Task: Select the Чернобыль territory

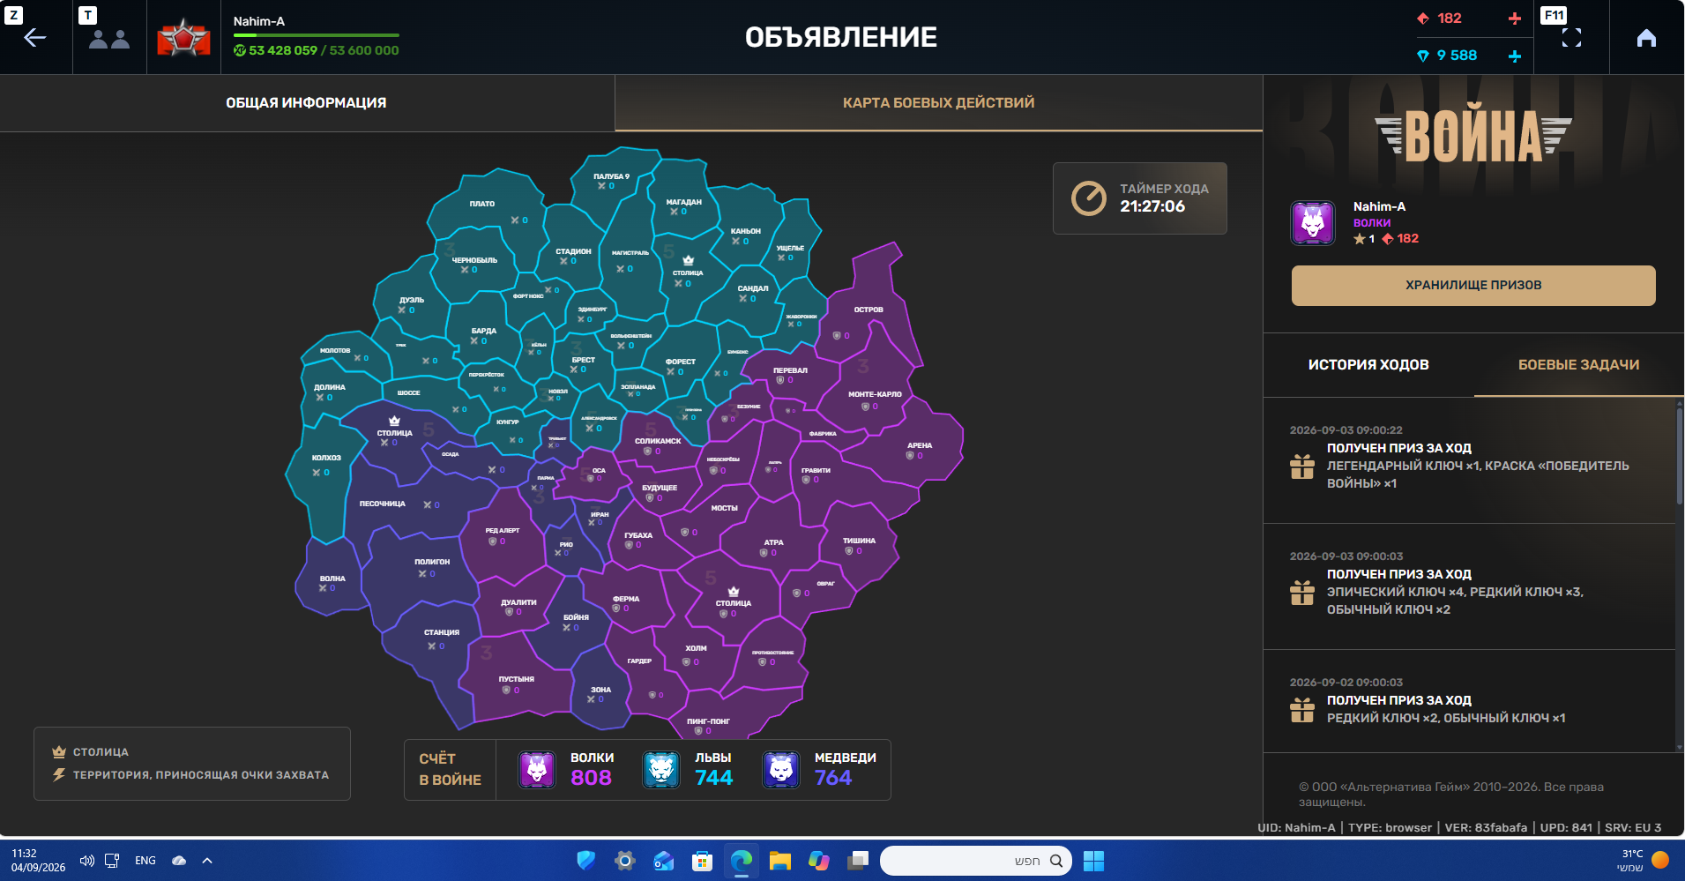Action: pos(474,260)
